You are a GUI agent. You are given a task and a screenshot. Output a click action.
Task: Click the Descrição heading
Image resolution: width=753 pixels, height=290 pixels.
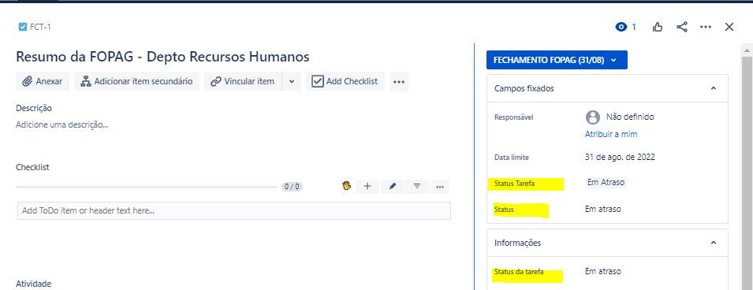click(x=34, y=108)
